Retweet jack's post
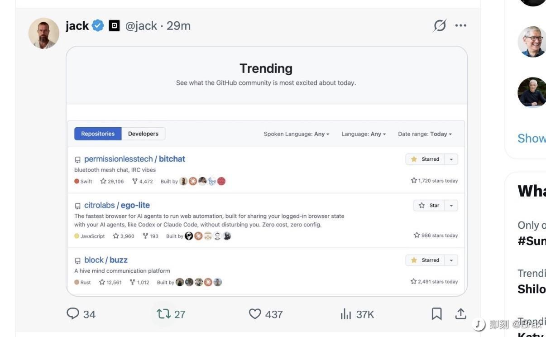 164,313
